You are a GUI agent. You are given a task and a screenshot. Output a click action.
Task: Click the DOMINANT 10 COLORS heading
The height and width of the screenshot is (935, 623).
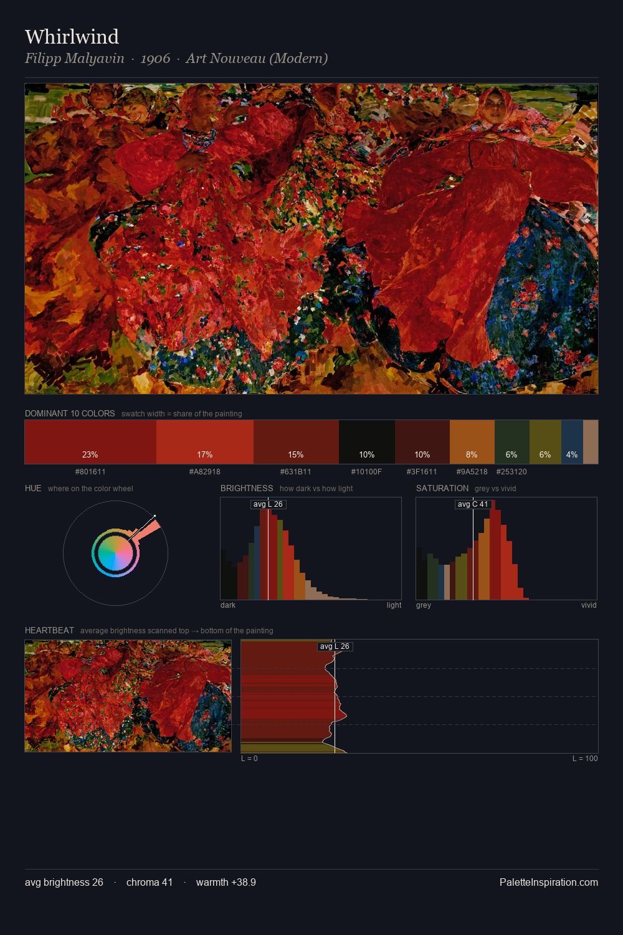(70, 413)
